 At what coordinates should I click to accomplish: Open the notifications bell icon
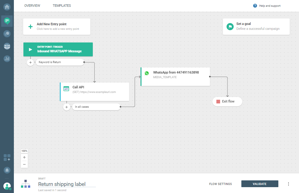click(x=7, y=170)
